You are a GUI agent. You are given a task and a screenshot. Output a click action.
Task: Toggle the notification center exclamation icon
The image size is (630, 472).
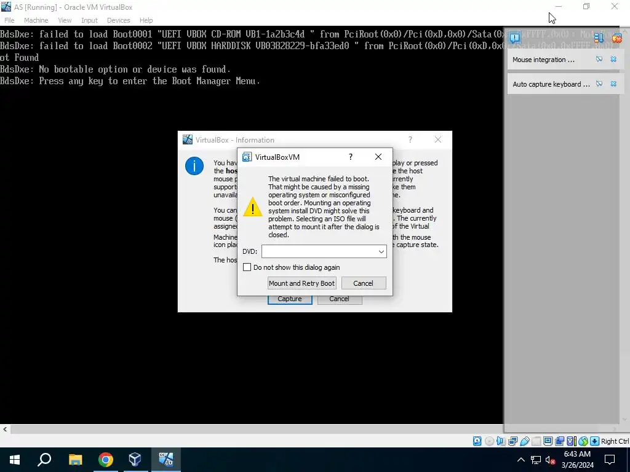click(515, 37)
